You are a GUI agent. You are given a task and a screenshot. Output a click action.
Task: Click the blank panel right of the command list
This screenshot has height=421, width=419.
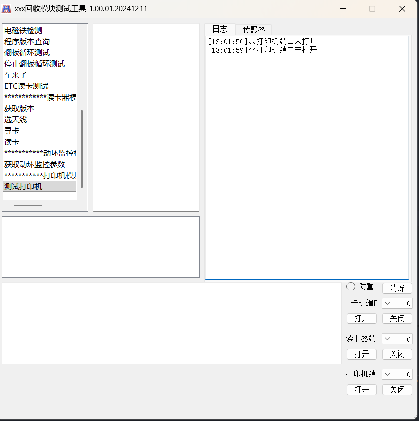146,118
